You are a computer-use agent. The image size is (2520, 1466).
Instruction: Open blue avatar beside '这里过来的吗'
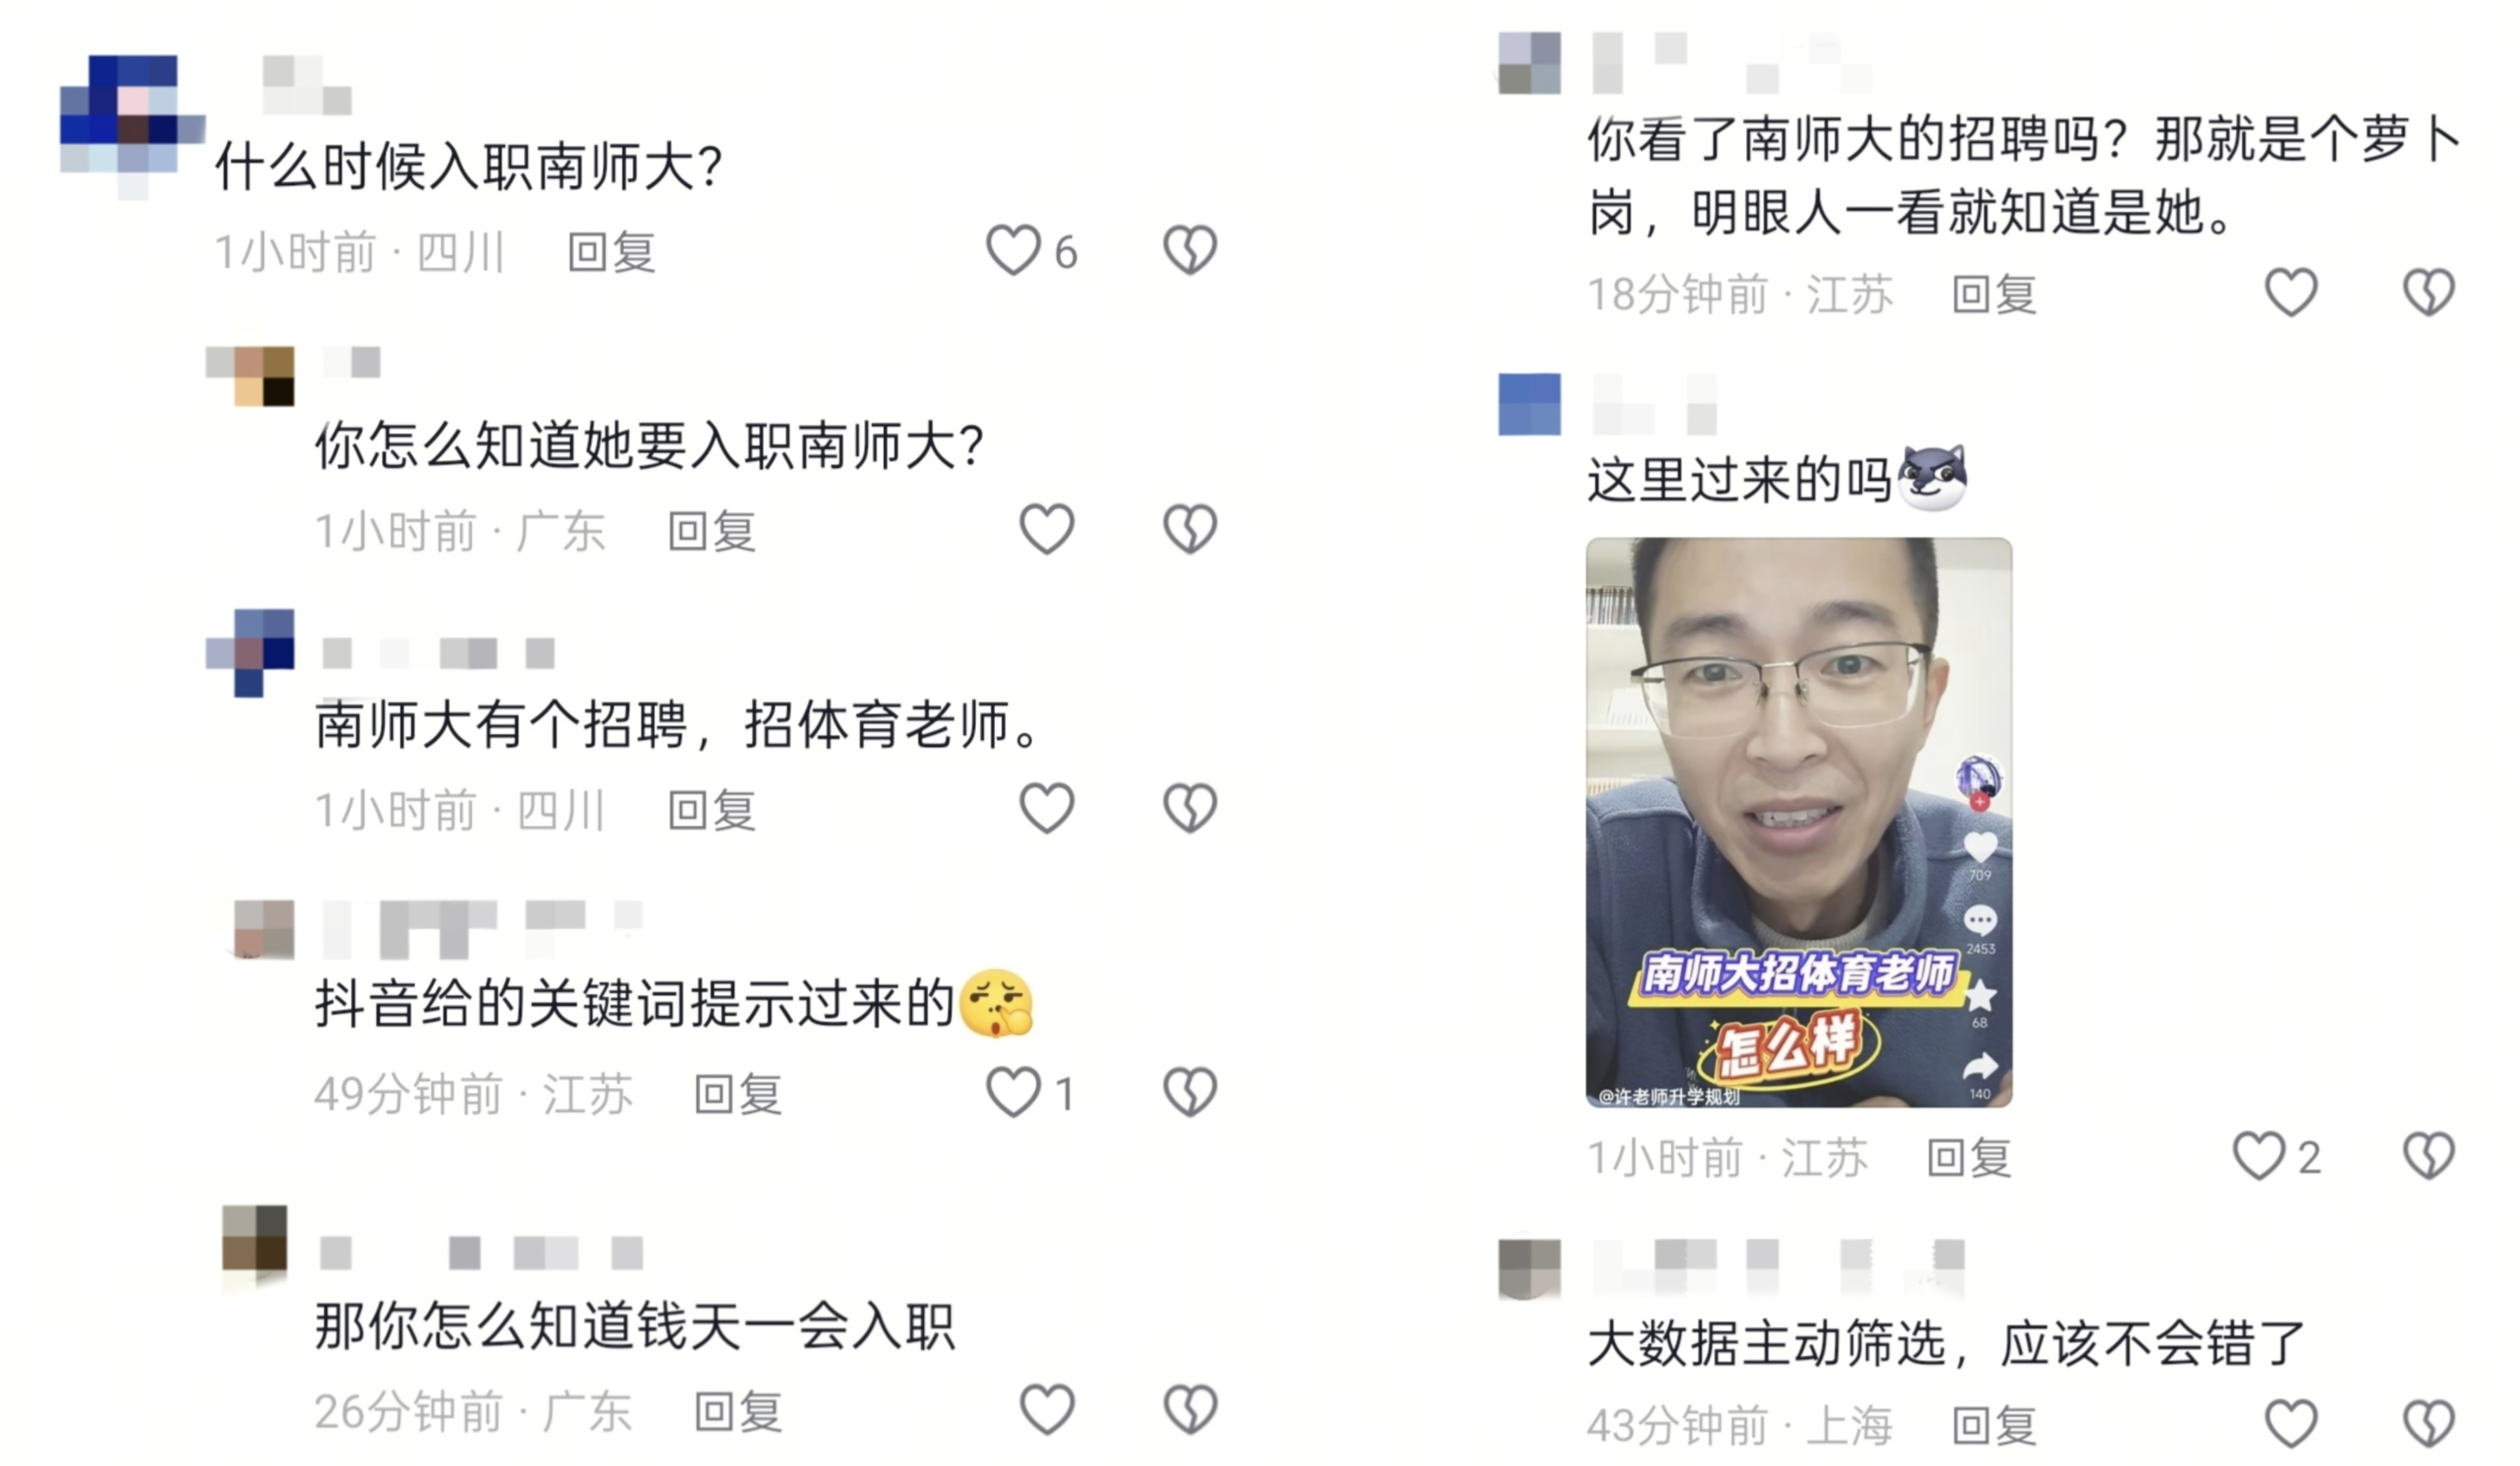[1529, 404]
